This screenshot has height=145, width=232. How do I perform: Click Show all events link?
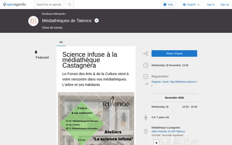coord(52,28)
